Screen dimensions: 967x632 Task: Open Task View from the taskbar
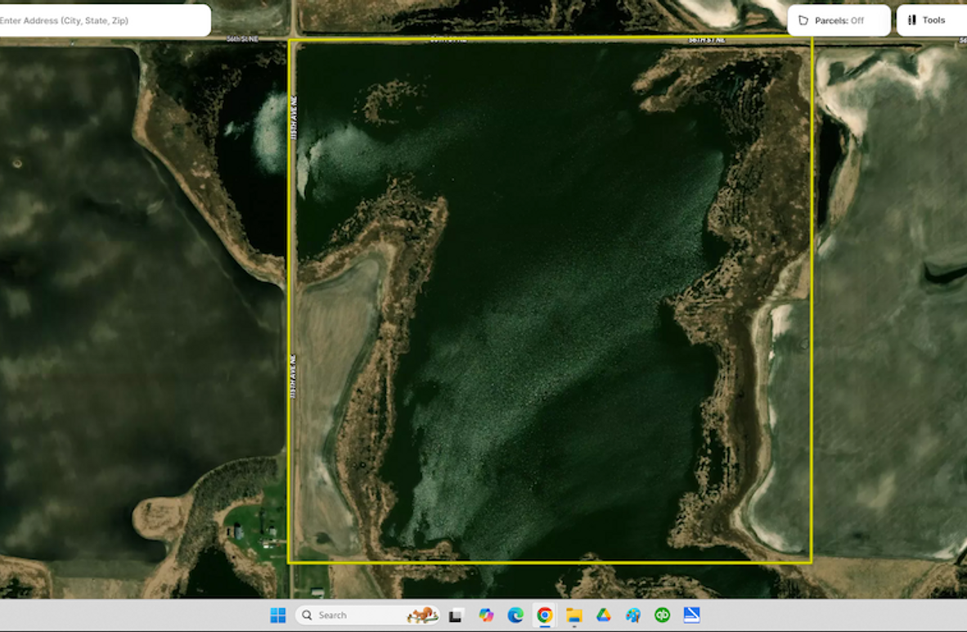[457, 615]
